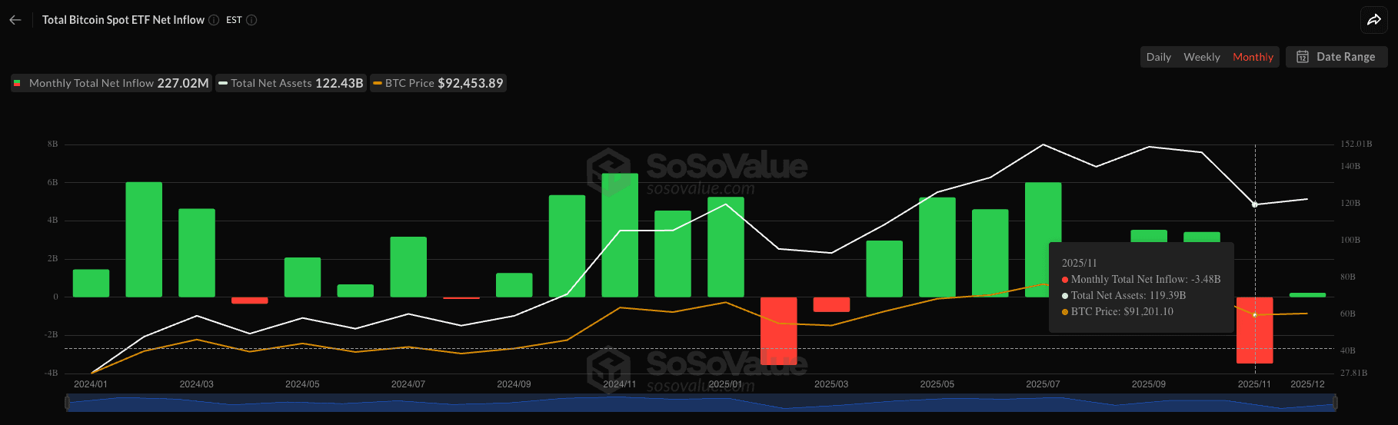The width and height of the screenshot is (1398, 425).
Task: Click the 2024/04 small red bar
Action: pyautogui.click(x=250, y=300)
